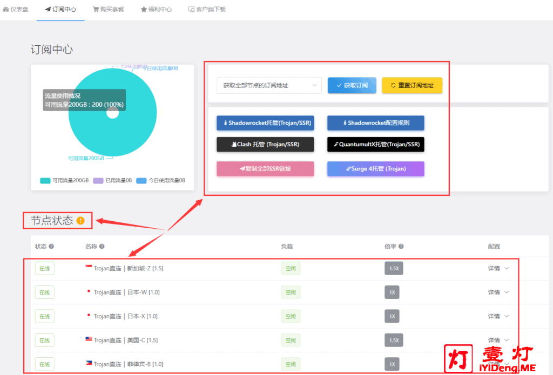553x375 pixels.
Task: Click the 空闲 load badge for 新加坡-Z
Action: [291, 268]
